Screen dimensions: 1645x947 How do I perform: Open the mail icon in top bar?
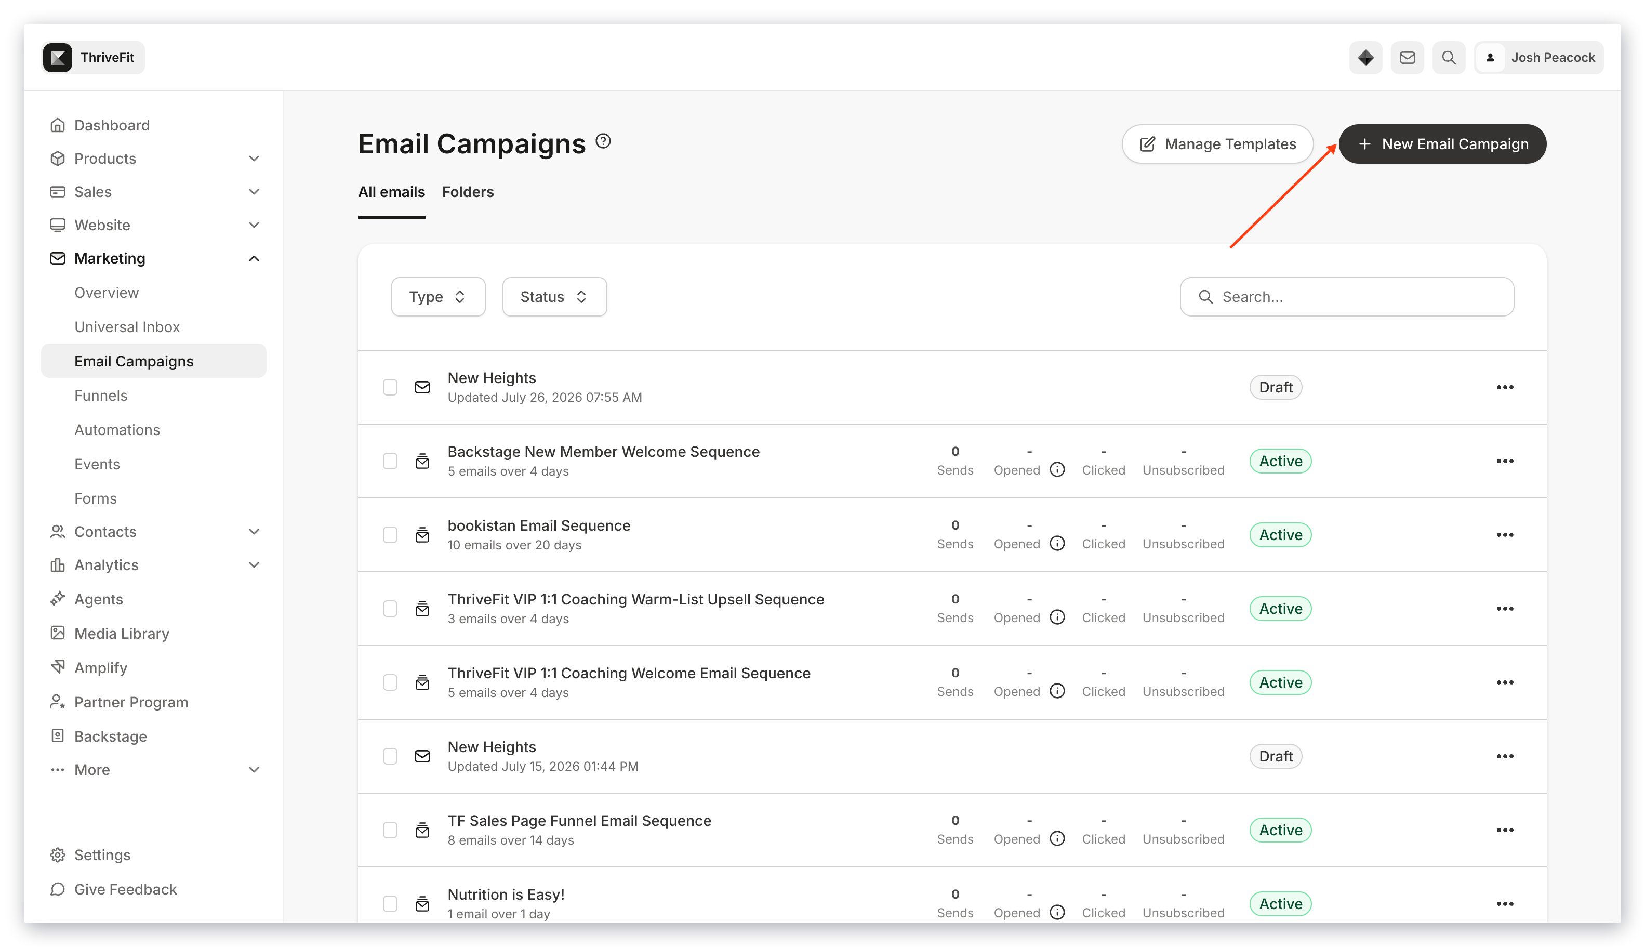click(x=1407, y=57)
